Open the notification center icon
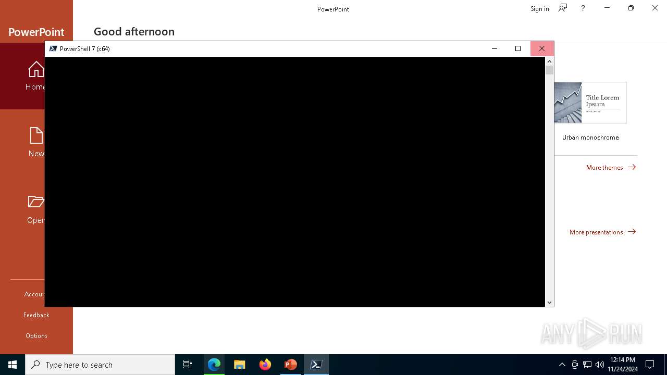This screenshot has height=375, width=667. [650, 365]
